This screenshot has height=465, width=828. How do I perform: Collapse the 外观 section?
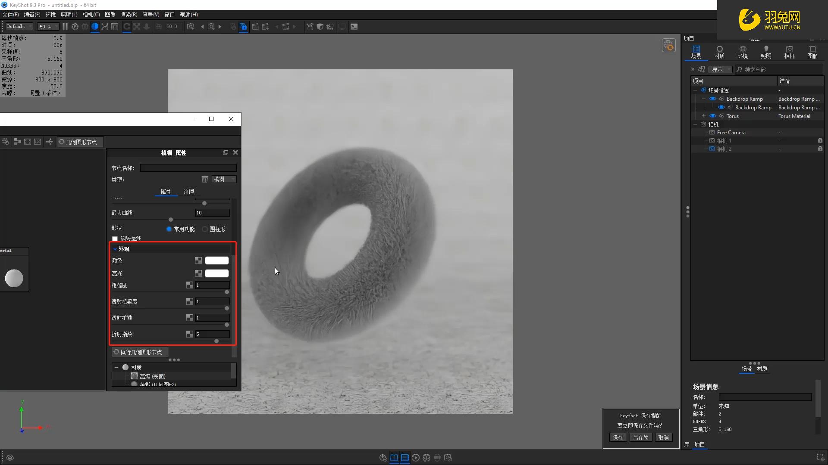115,249
